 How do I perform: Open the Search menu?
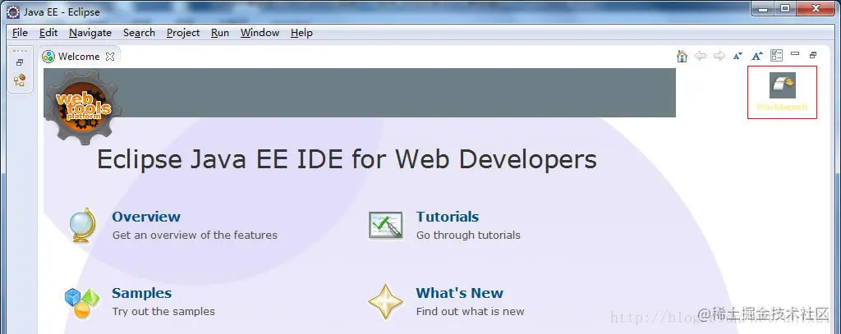click(x=139, y=33)
